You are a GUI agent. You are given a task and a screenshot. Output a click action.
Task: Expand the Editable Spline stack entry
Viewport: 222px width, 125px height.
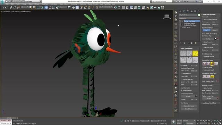point(180,27)
